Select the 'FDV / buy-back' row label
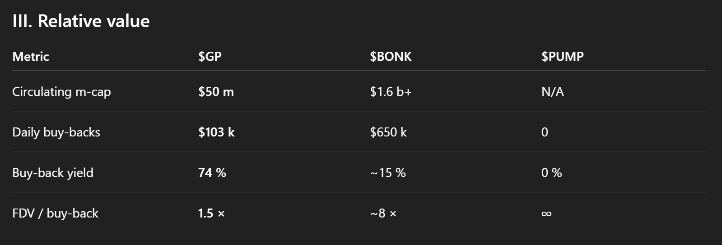This screenshot has height=245, width=722. [55, 213]
